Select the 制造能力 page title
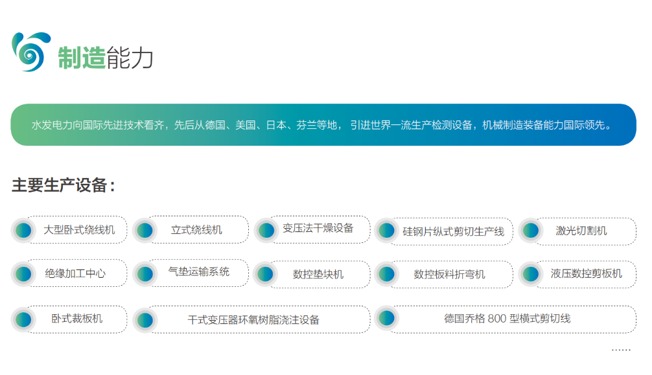 (106, 58)
